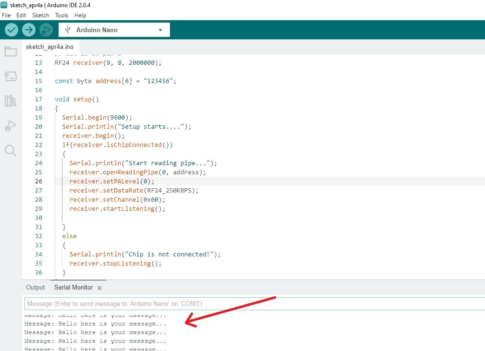This screenshot has height=351, width=485.
Task: Open the Edit menu
Action: [x=21, y=15]
